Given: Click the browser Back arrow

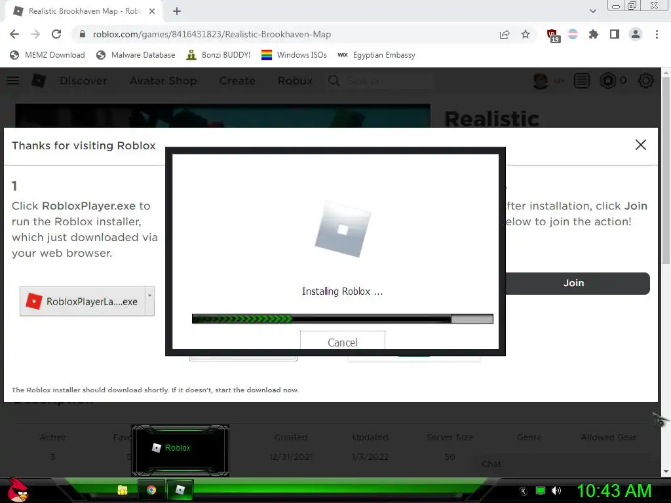Looking at the screenshot, I should [14, 34].
